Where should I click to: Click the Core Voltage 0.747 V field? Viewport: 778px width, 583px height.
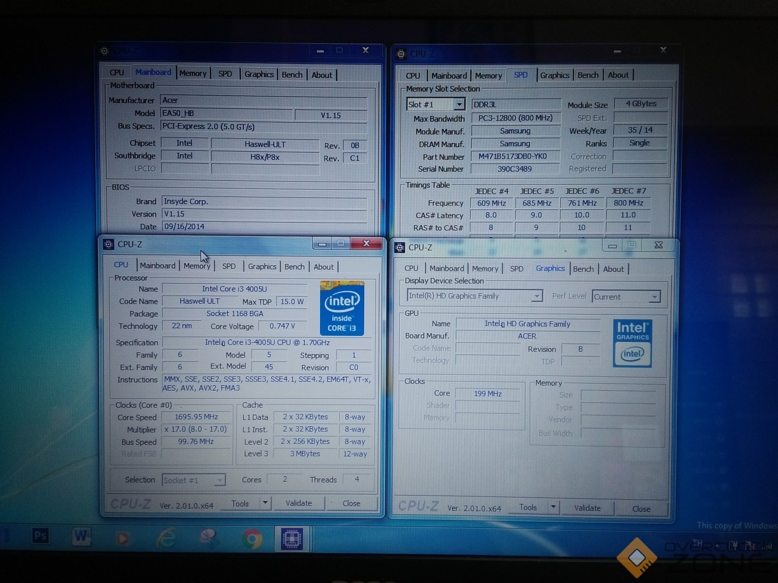click(x=282, y=326)
